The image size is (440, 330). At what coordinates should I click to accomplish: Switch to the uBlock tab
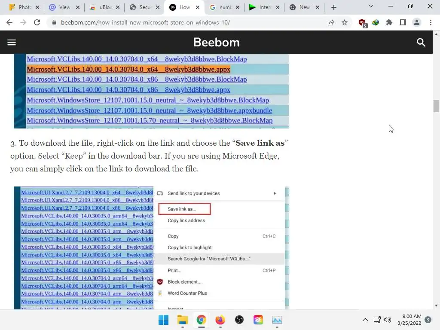pos(101,7)
